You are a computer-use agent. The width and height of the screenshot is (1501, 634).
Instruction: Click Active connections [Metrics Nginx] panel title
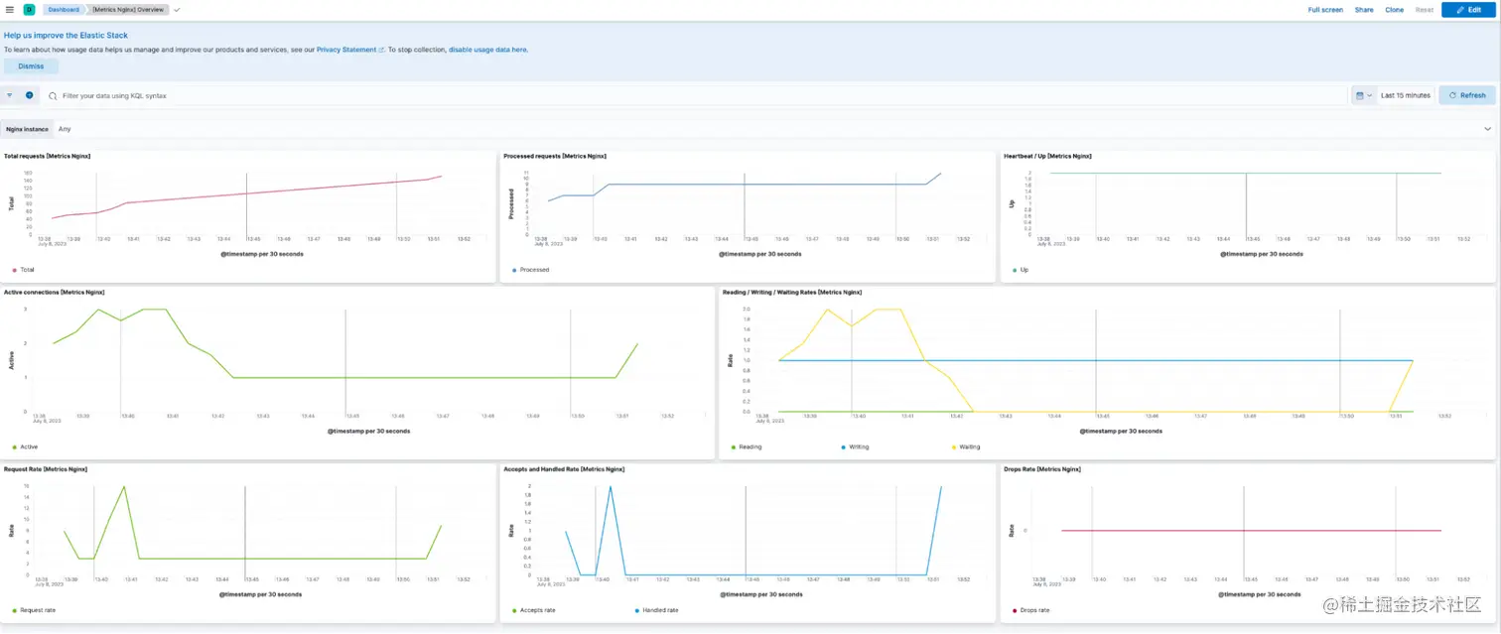pyautogui.click(x=55, y=293)
